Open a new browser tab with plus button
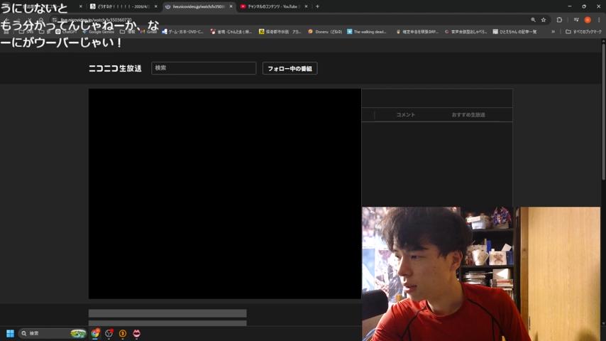The width and height of the screenshot is (606, 341). (x=317, y=6)
